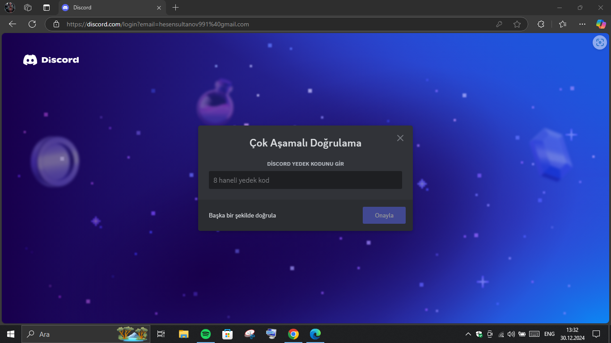Click the taskbar search box Ara
This screenshot has width=611, height=343.
[86, 334]
